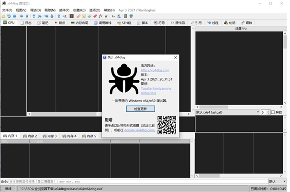Select the 内存 2 dump tab

pos(30,136)
